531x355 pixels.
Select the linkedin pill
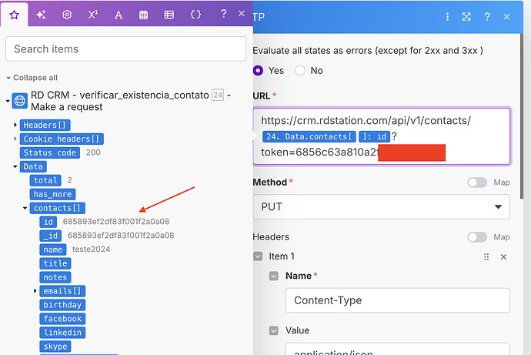62,333
